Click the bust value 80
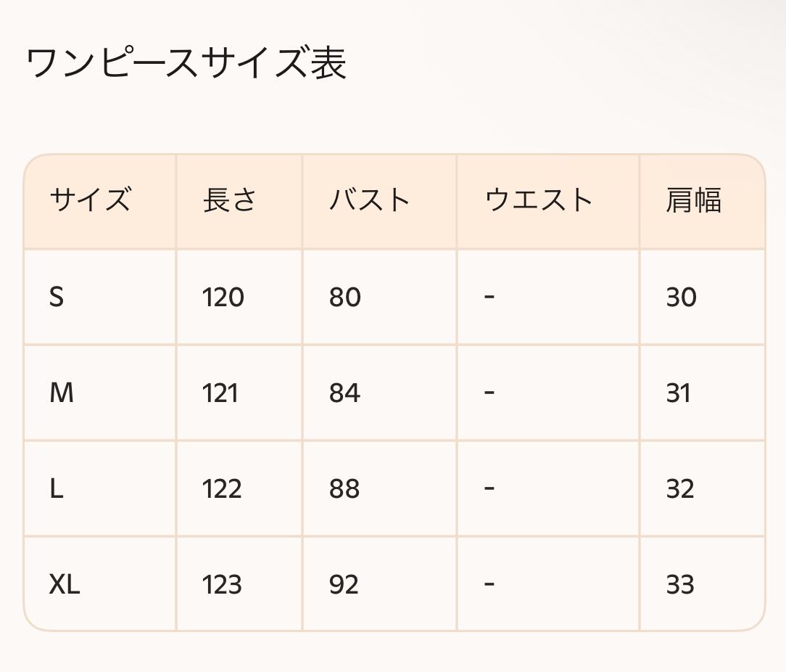This screenshot has height=672, width=786. [344, 297]
